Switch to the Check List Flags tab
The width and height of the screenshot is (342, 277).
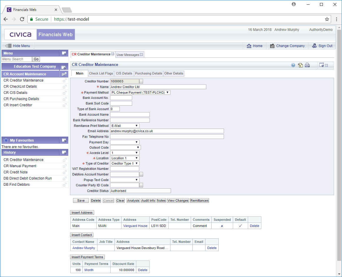pos(101,73)
